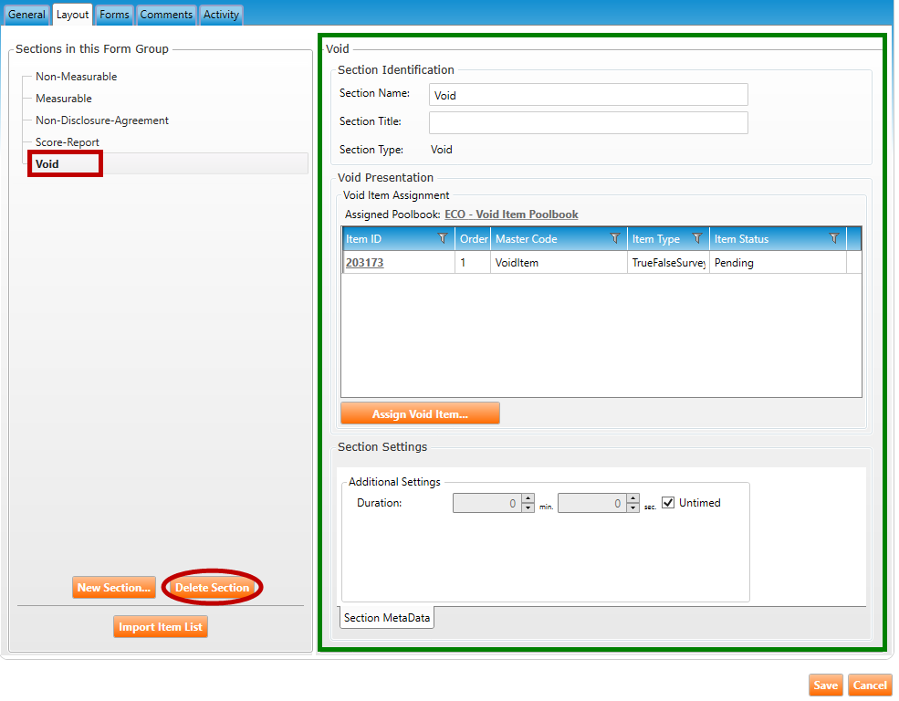Open filter icon on Item Status column
This screenshot has width=899, height=701.
click(x=834, y=239)
